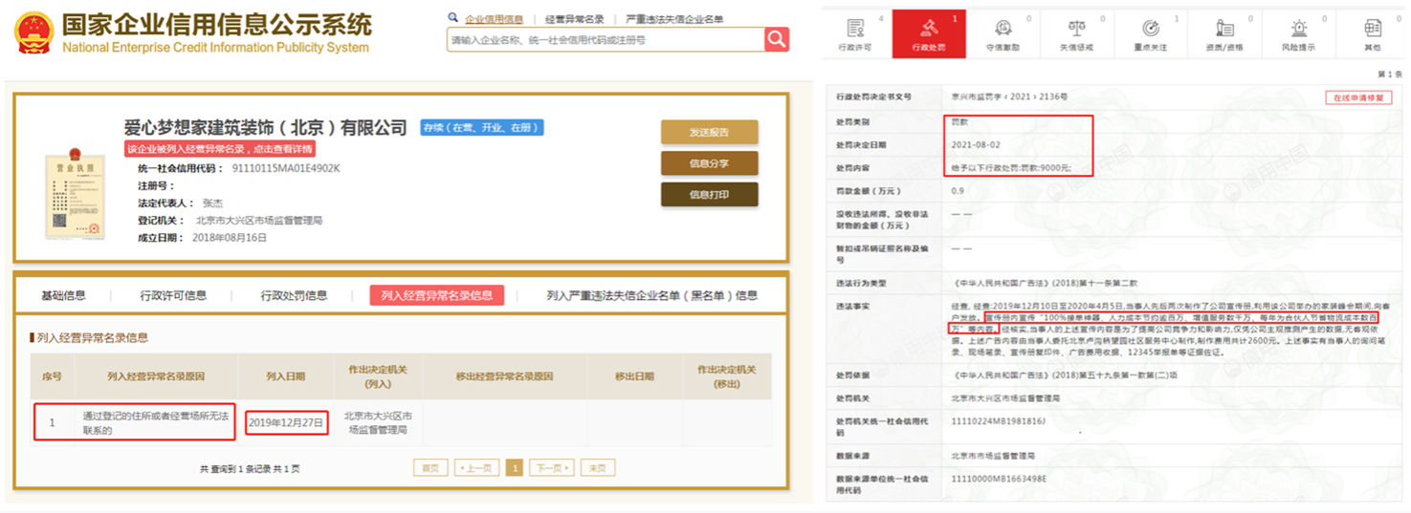Open the 失信惩戒 scales tab
The width and height of the screenshot is (1411, 513).
[1076, 34]
